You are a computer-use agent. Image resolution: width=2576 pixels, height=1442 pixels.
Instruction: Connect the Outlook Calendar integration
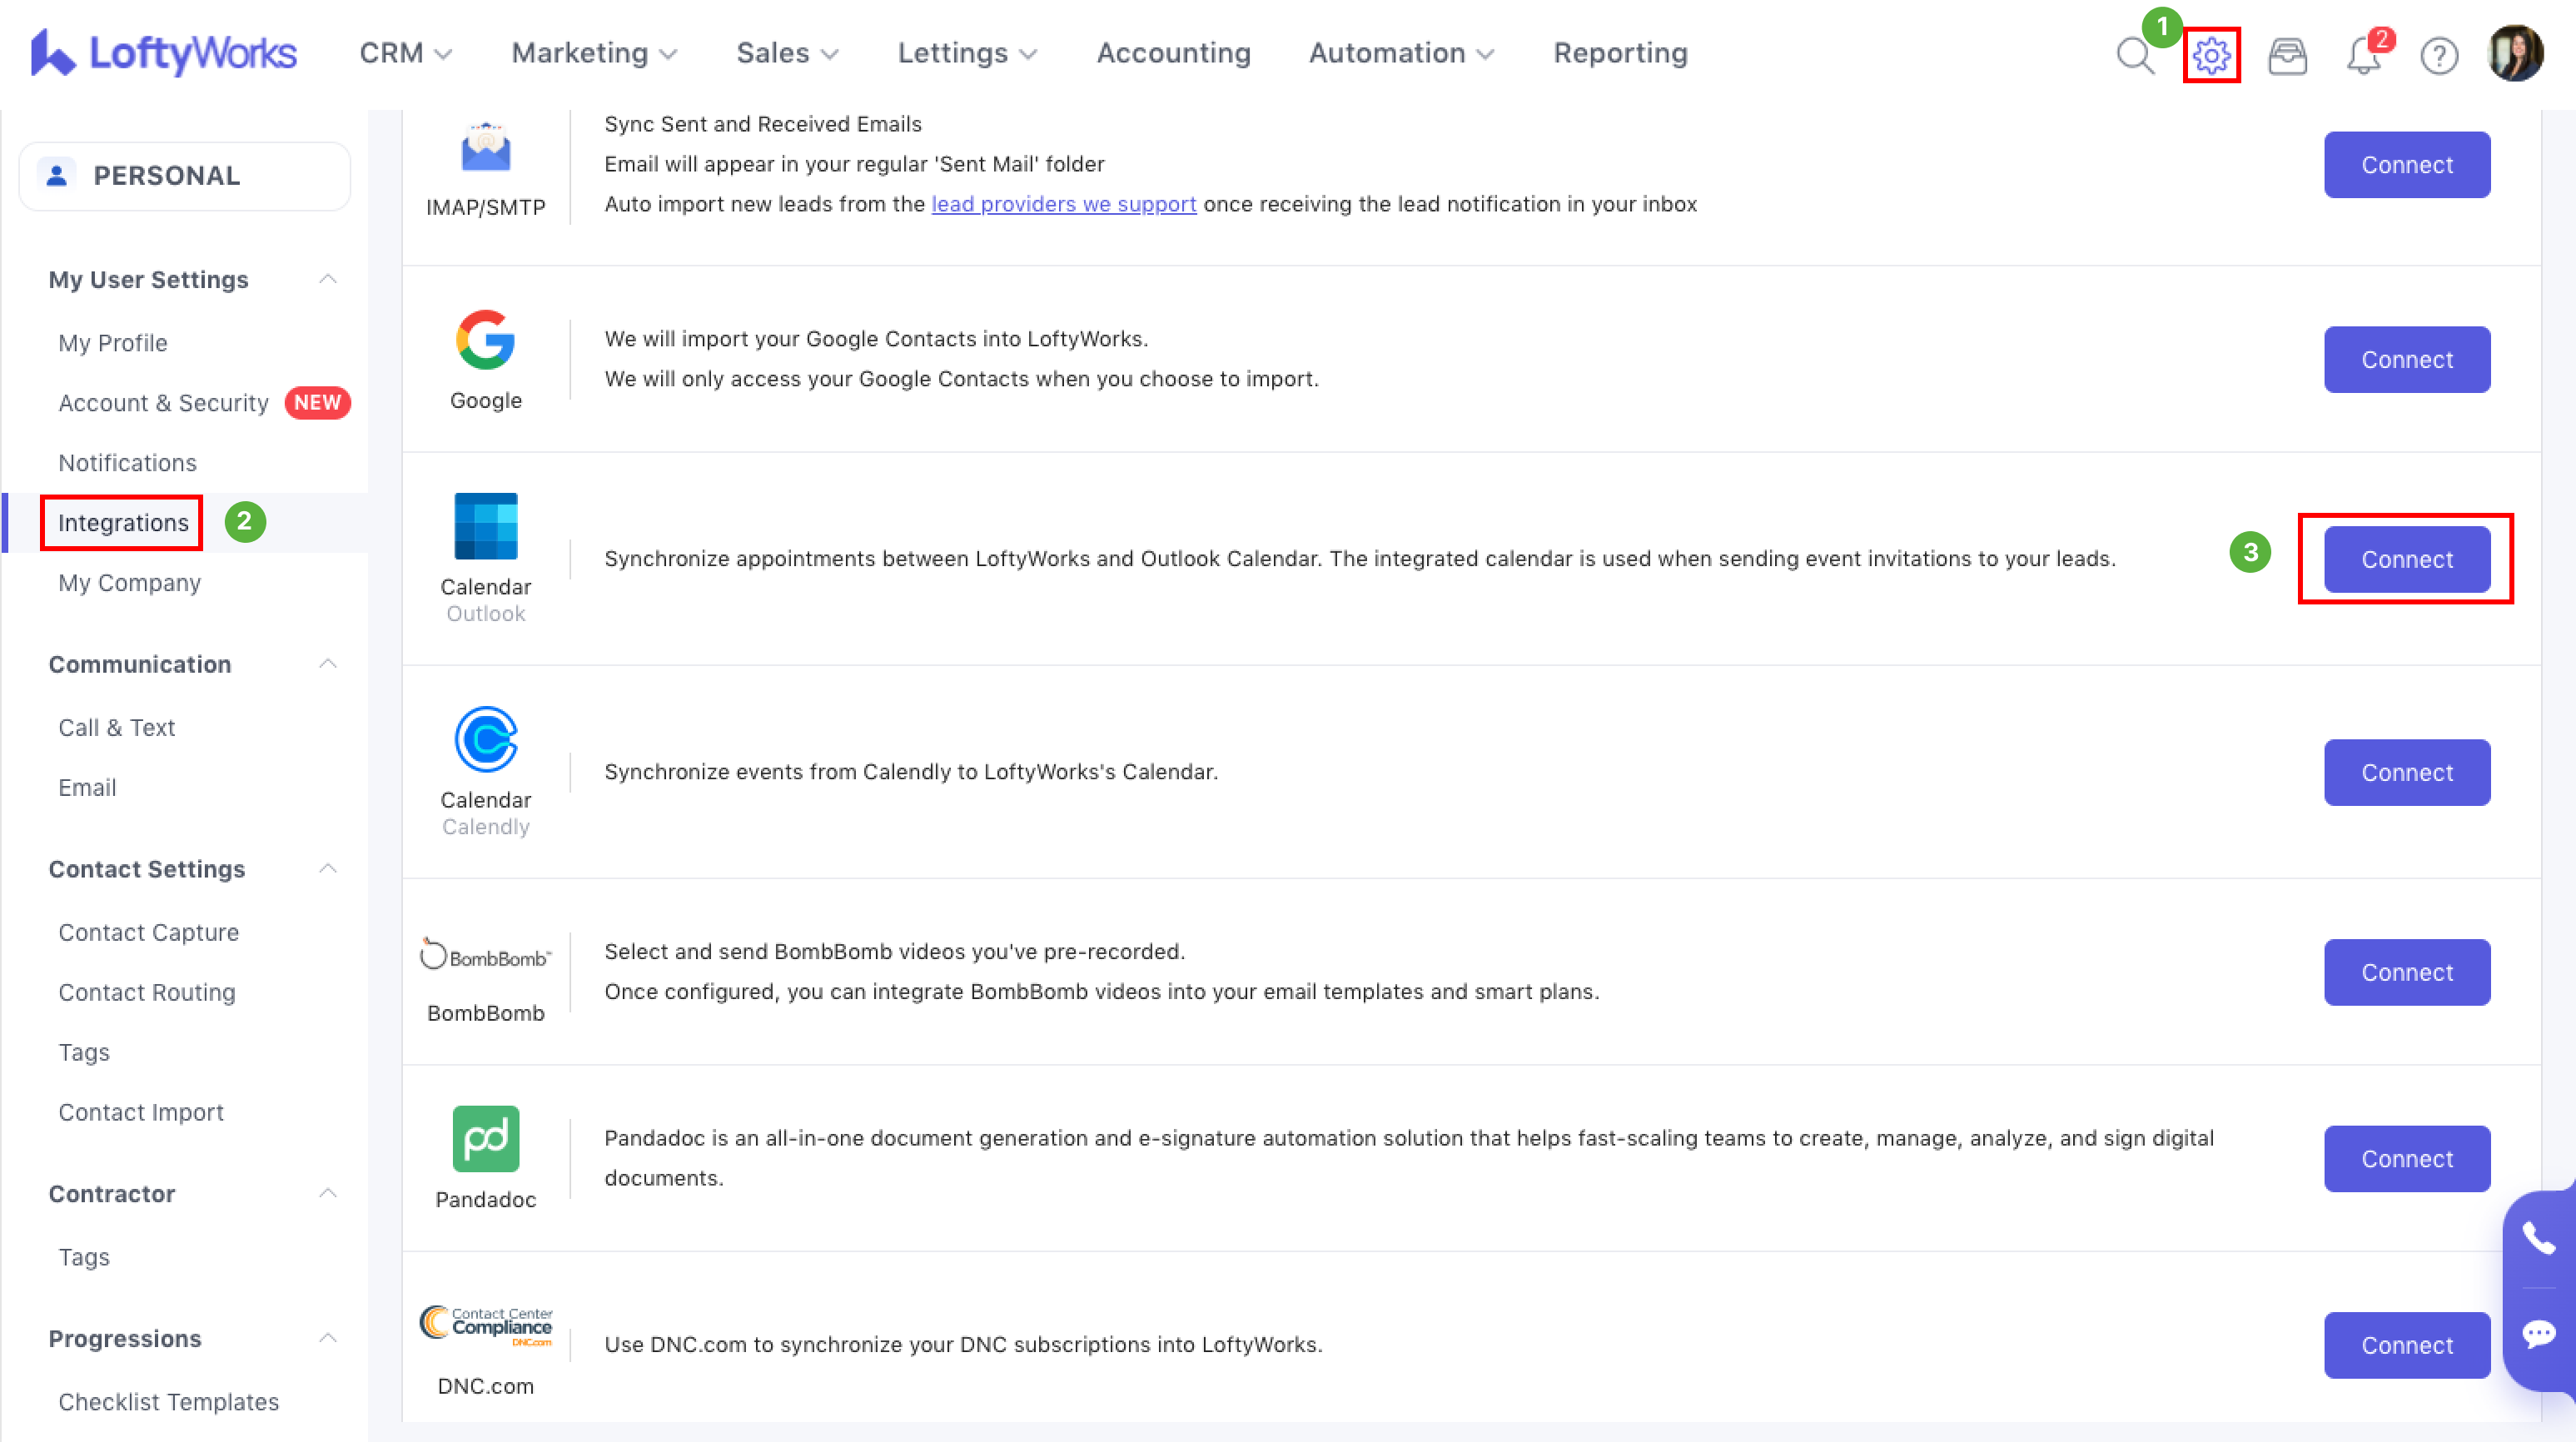2406,559
